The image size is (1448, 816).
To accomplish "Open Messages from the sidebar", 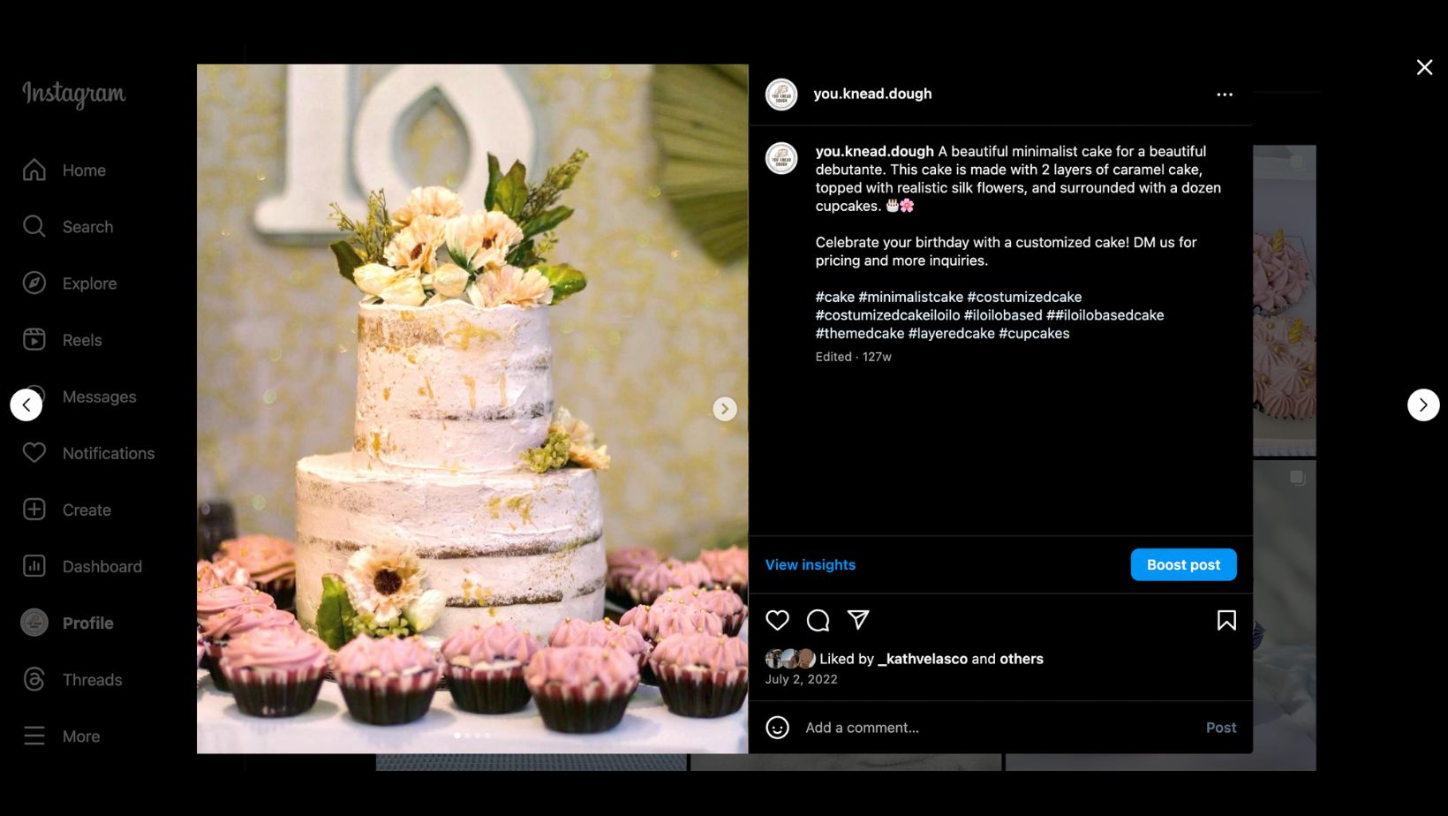I will click(99, 397).
